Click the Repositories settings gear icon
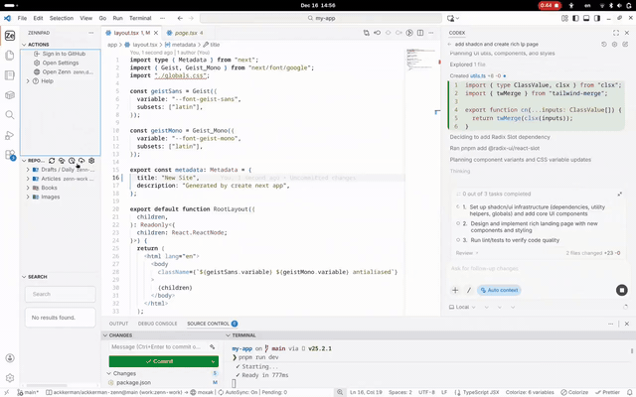The height and width of the screenshot is (397, 636). coord(91,161)
